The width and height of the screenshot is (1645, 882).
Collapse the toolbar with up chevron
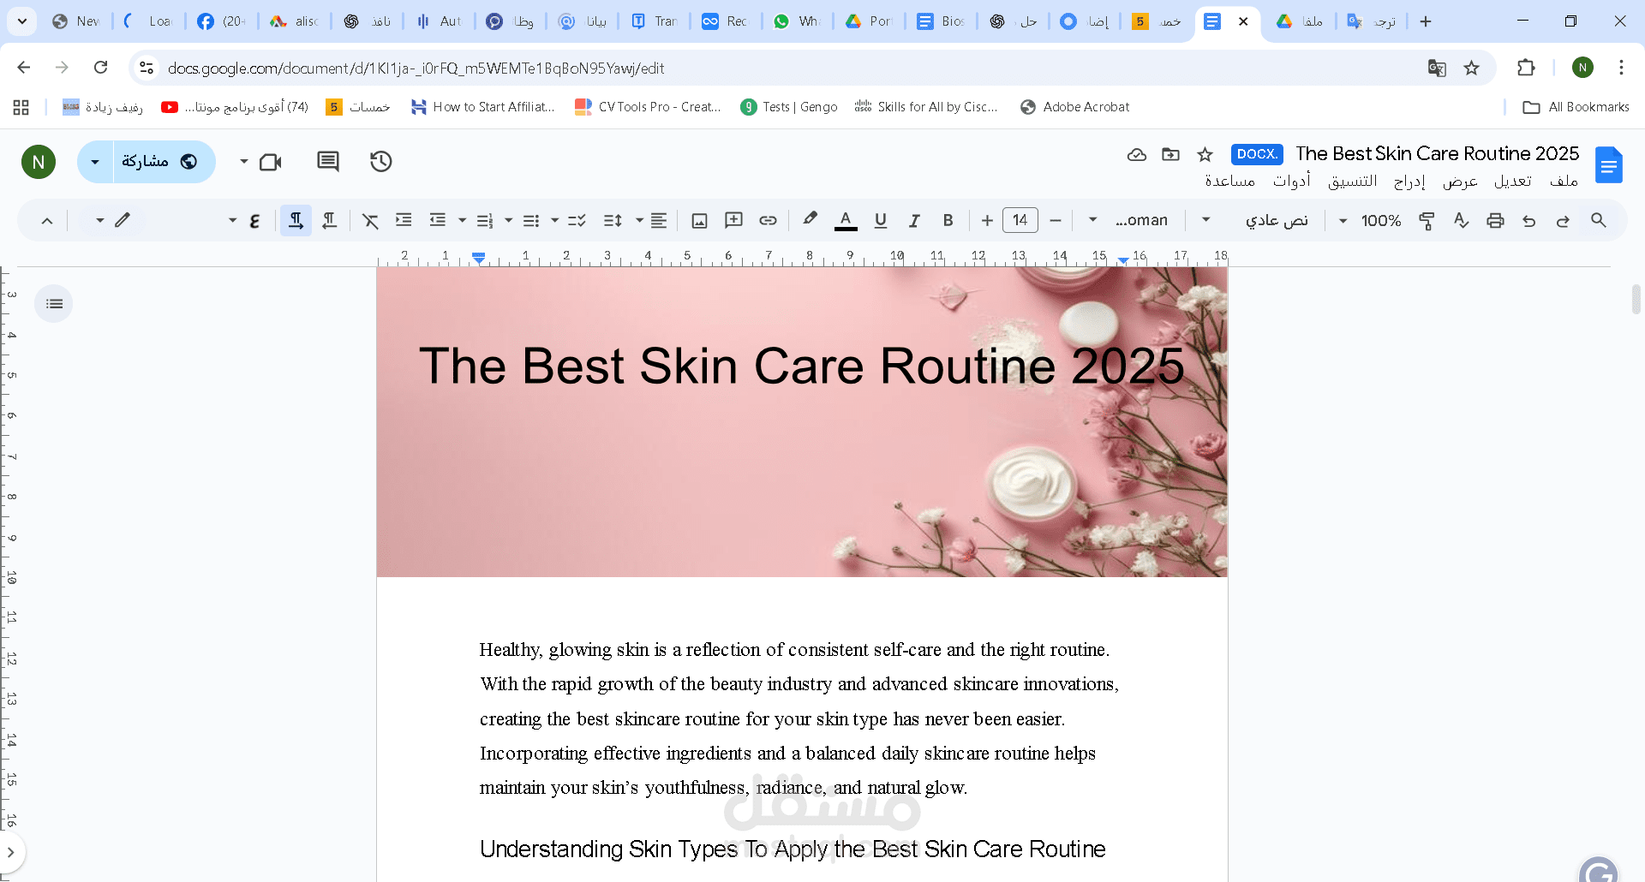(47, 221)
